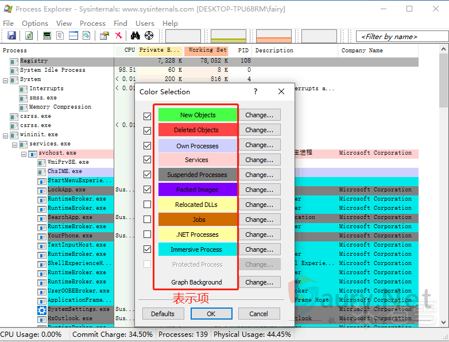
Task: Click the Refresh Now toolbar icon
Action: [29, 36]
